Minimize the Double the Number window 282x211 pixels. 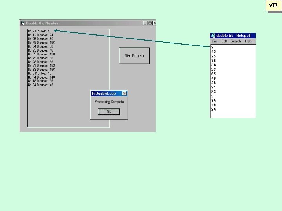click(145, 23)
